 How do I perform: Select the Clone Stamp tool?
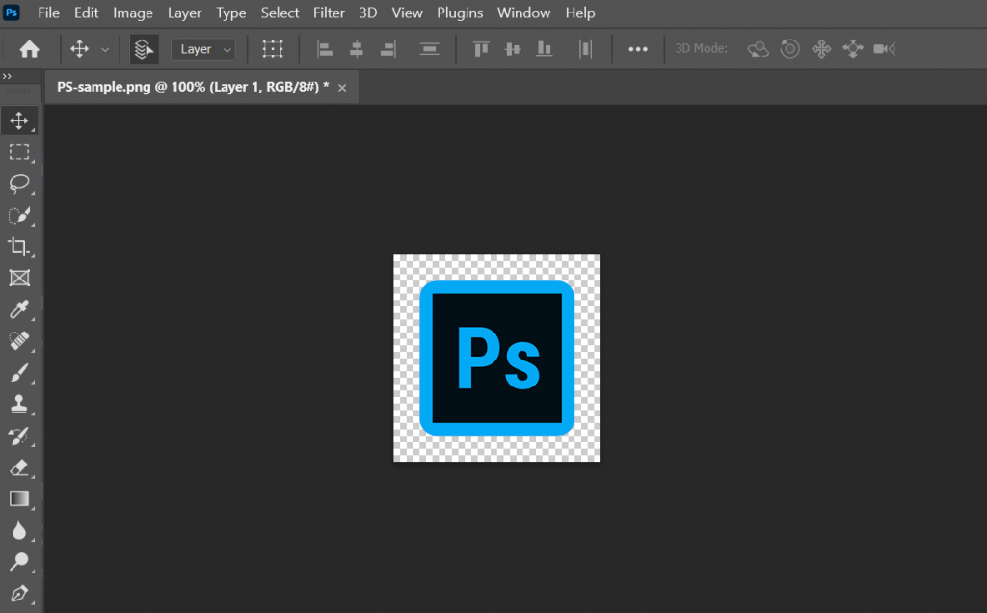pyautogui.click(x=20, y=405)
